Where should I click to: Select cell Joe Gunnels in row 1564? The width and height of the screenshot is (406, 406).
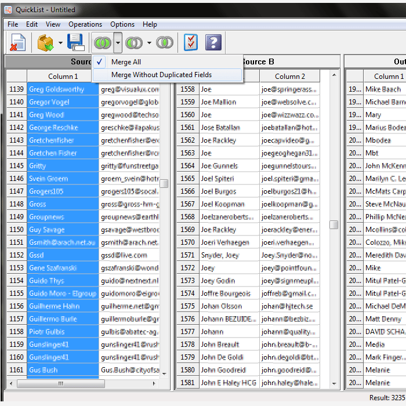click(x=229, y=166)
